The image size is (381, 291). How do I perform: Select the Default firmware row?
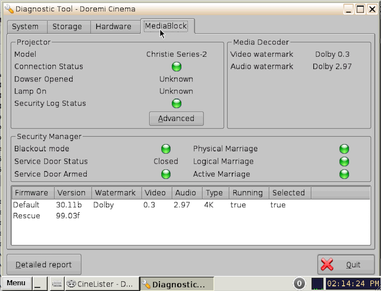click(x=191, y=205)
